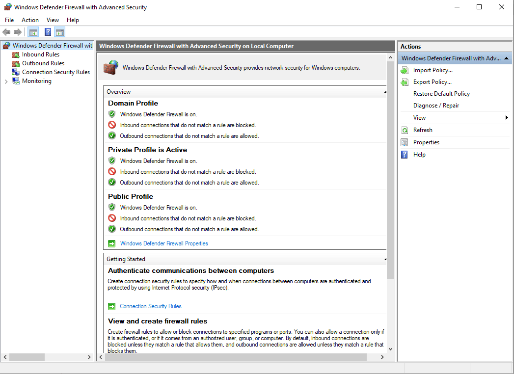514x374 pixels.
Task: Click the Refresh icon in Actions pane
Action: [x=405, y=130]
